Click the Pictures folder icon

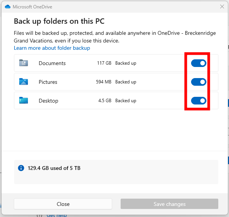[x=23, y=82]
